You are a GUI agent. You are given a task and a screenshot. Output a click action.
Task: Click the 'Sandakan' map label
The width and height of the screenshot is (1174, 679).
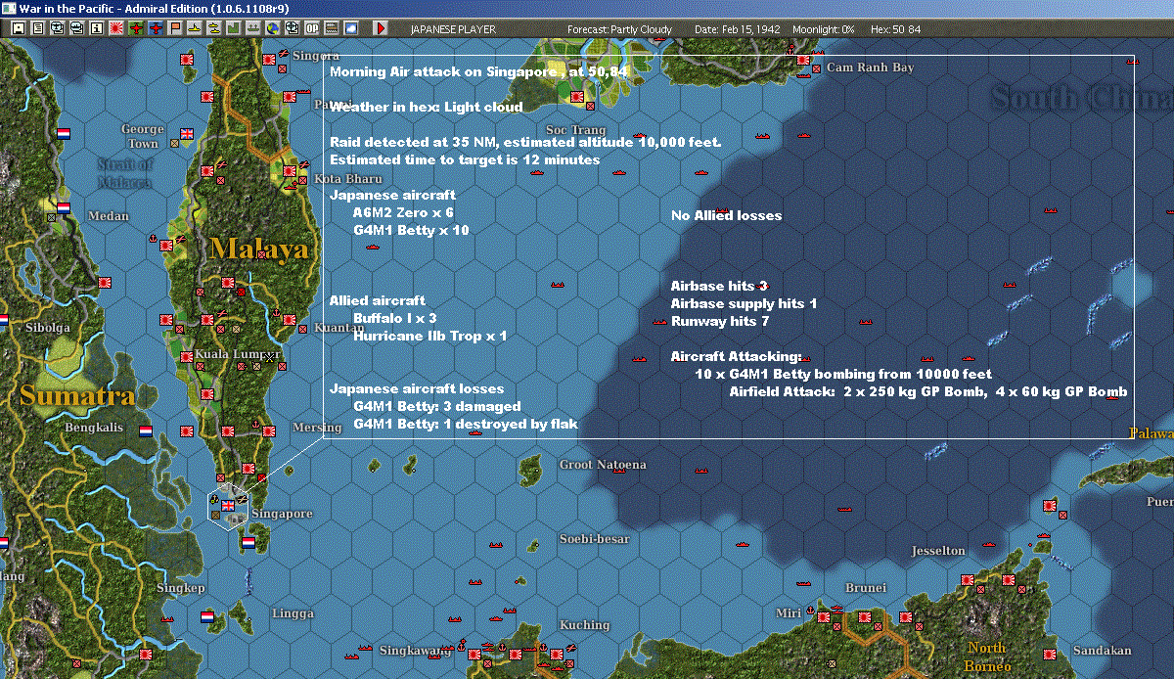pos(1102,651)
